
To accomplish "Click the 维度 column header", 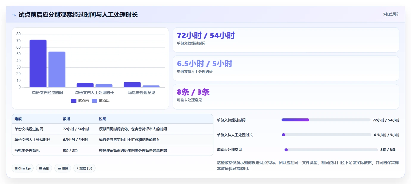I will point(18,119).
